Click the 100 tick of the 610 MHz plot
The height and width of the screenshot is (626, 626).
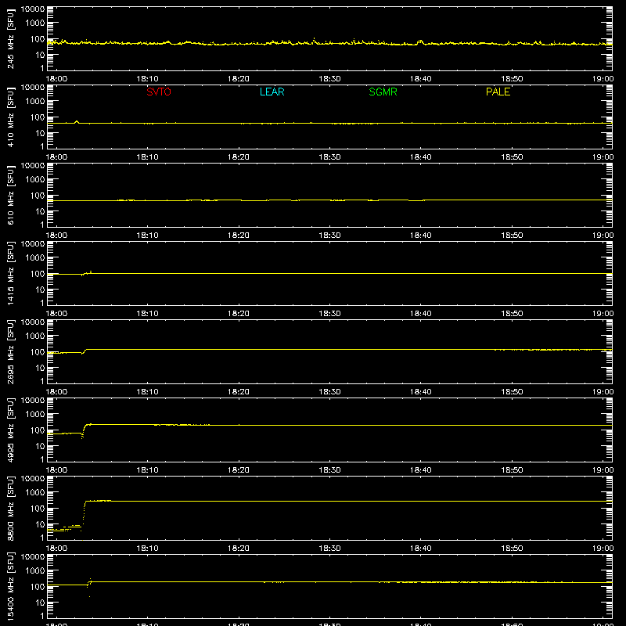click(38, 196)
